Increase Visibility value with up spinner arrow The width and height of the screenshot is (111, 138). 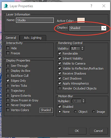pos(82,47)
